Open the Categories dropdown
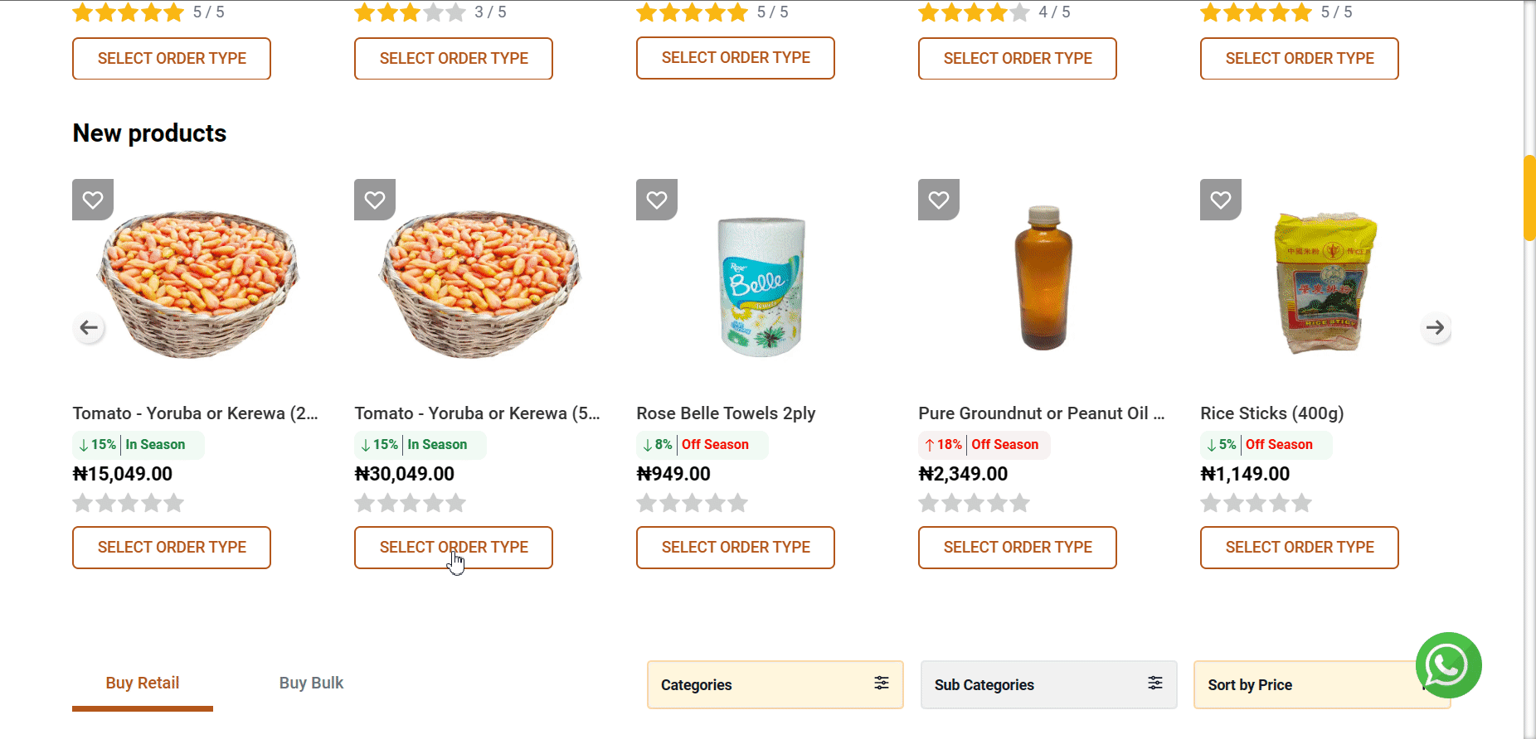 (x=775, y=684)
